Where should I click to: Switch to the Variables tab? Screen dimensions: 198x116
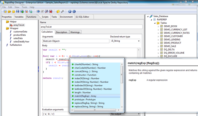tap(19, 17)
